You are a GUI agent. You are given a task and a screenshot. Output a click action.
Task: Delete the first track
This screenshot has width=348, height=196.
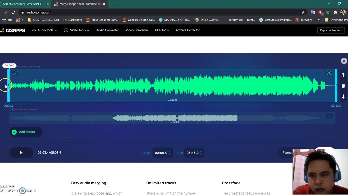343,86
